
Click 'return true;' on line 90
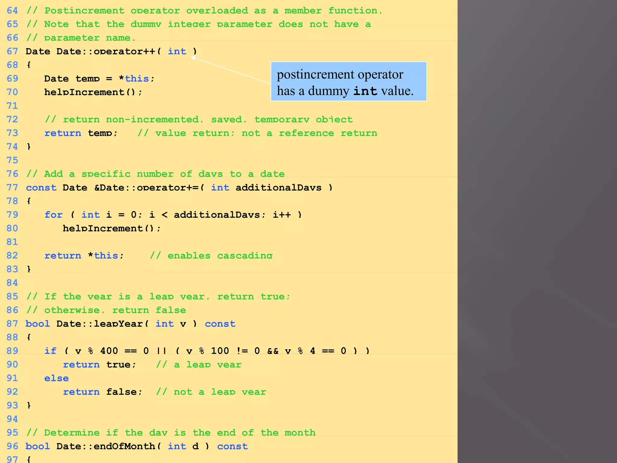[x=99, y=364]
